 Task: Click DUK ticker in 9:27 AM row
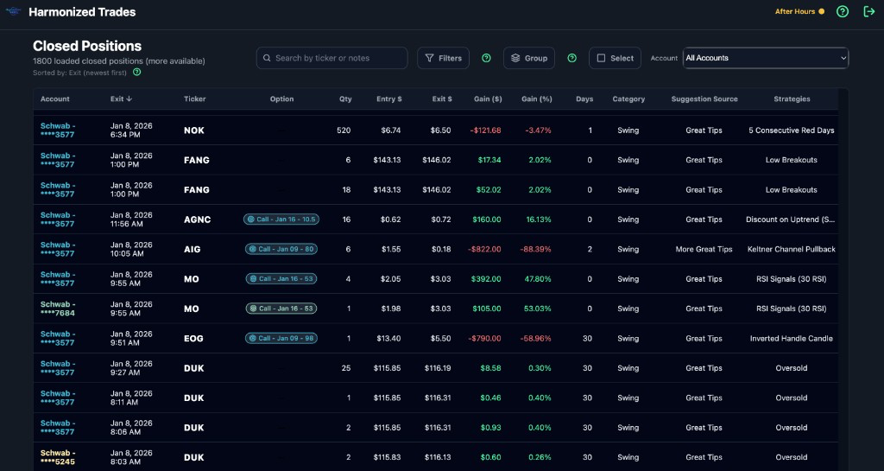[x=194, y=368]
